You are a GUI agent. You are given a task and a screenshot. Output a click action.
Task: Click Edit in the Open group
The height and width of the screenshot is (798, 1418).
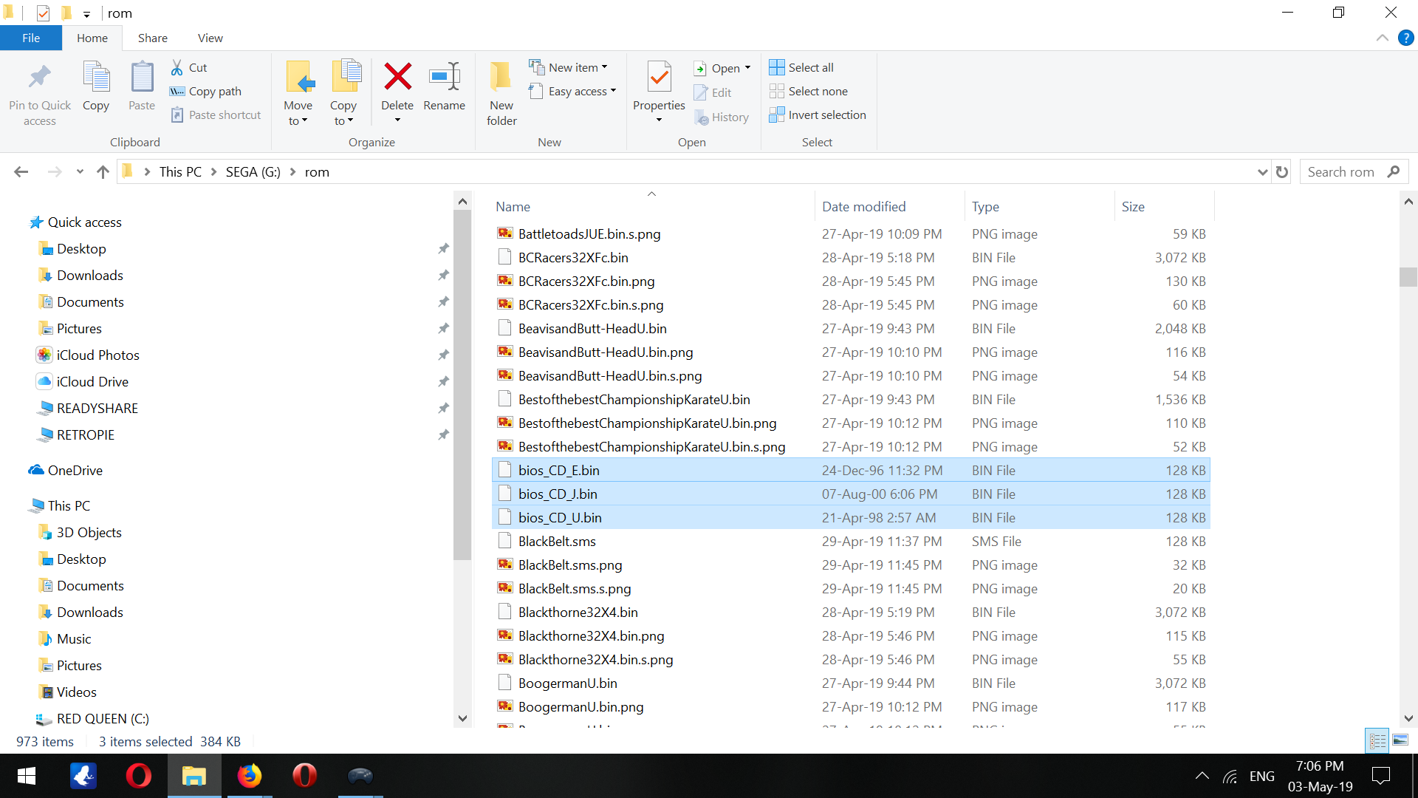tap(713, 92)
